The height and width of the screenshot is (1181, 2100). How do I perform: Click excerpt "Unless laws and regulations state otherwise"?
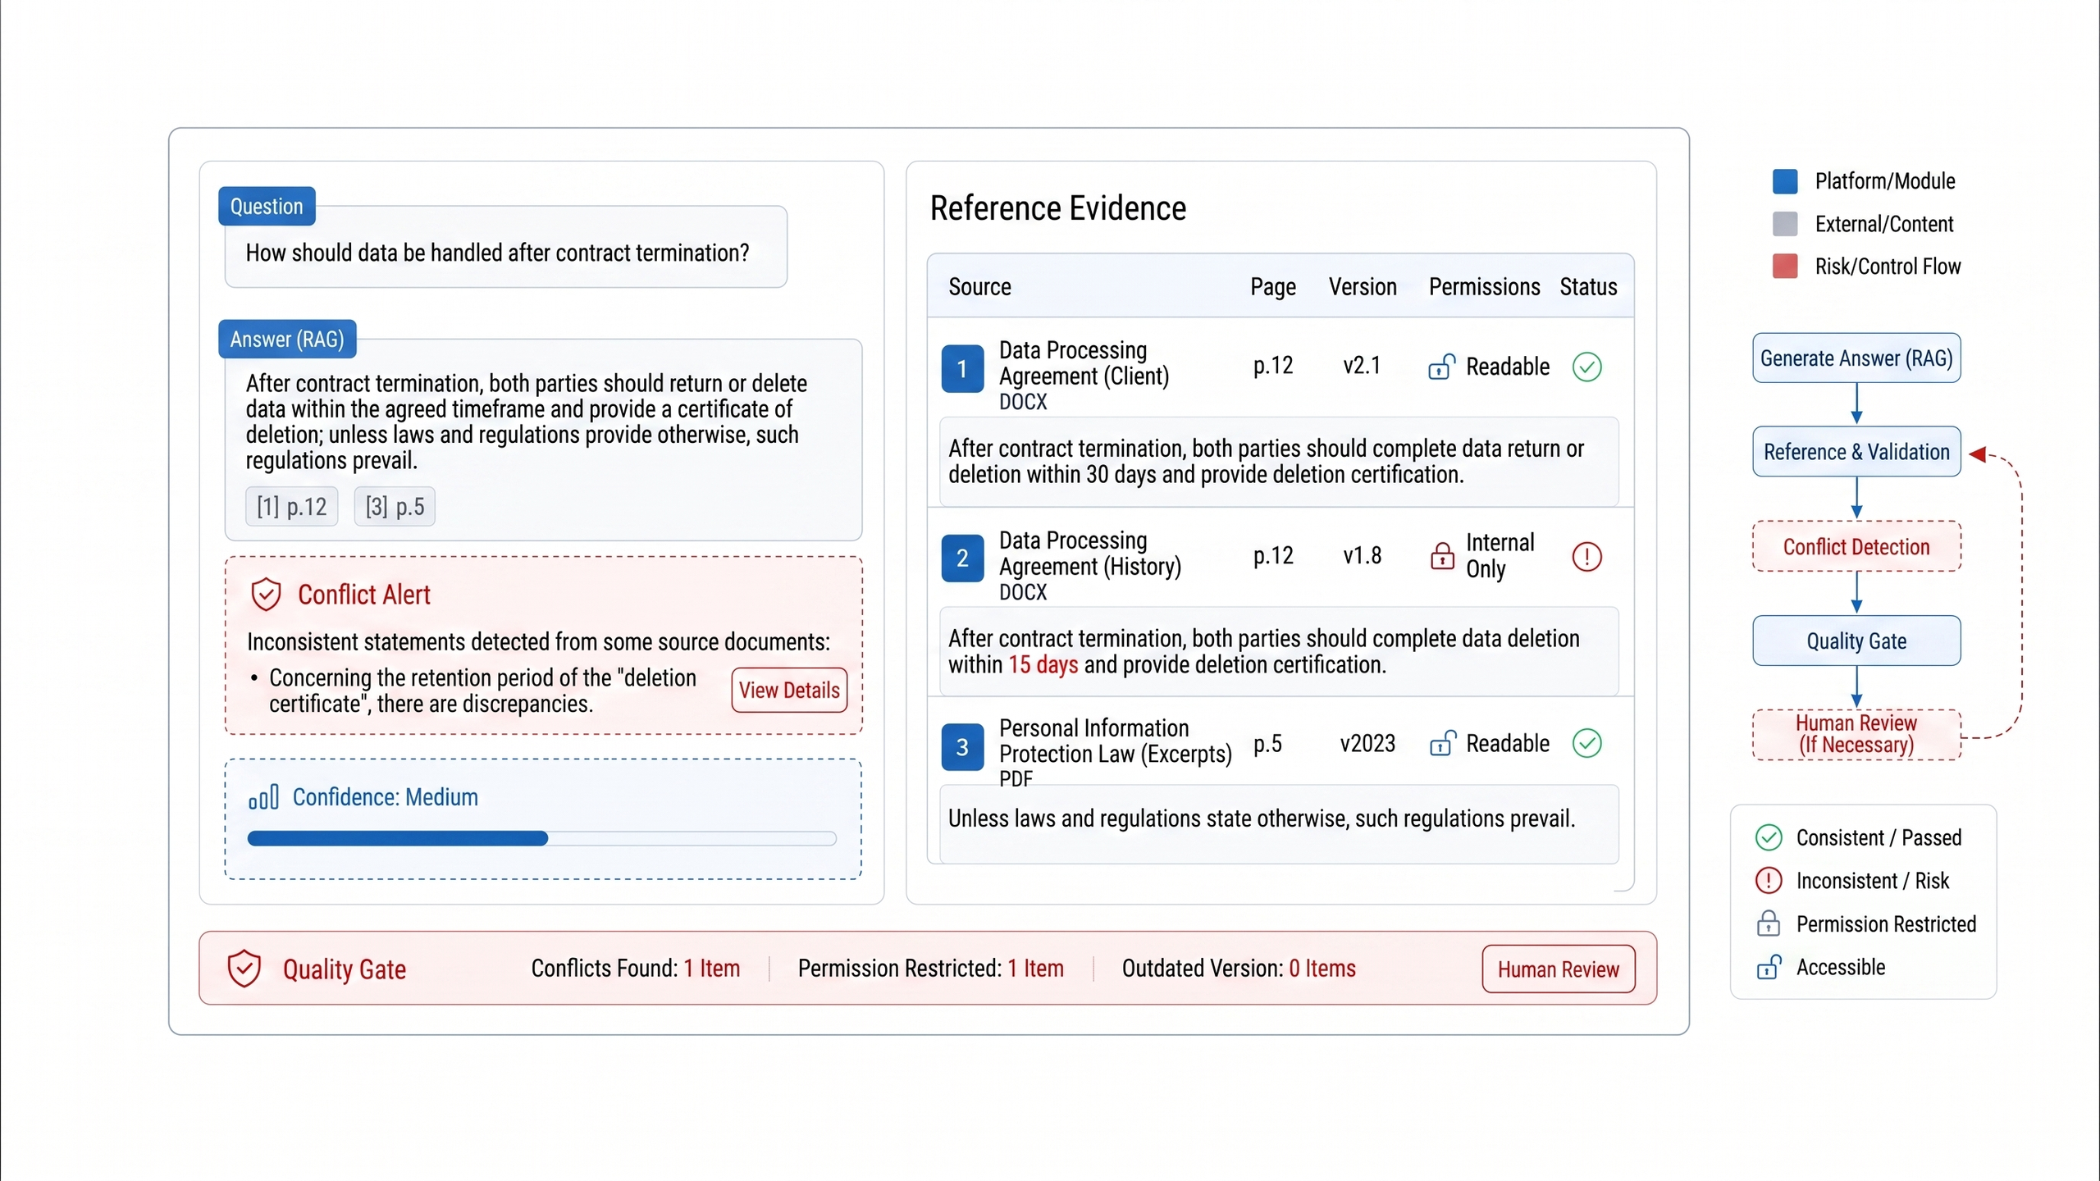[1279, 823]
